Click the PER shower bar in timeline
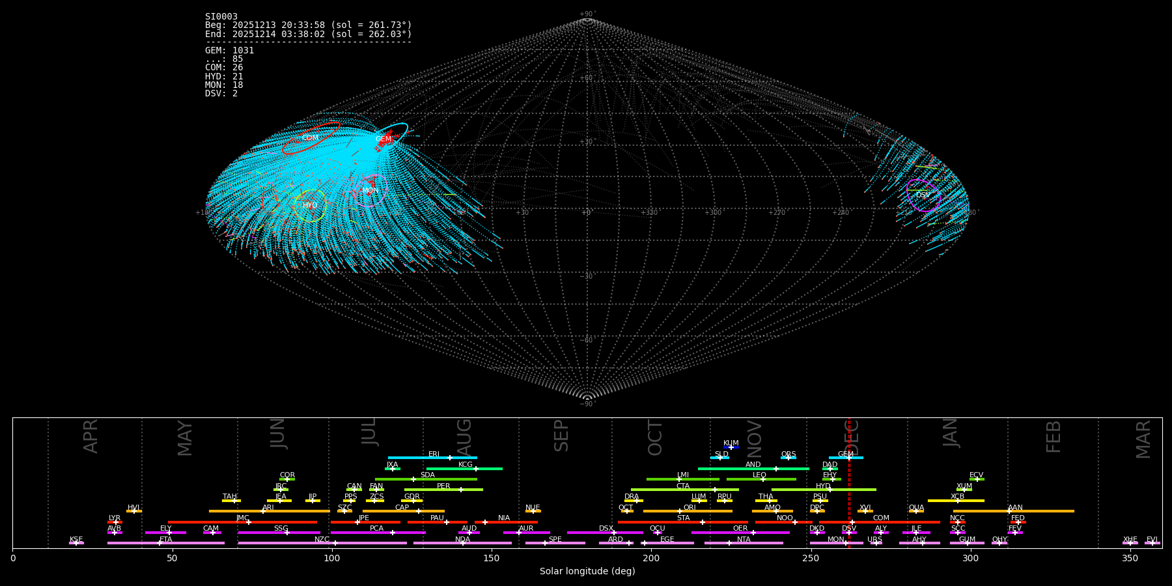 tap(443, 490)
